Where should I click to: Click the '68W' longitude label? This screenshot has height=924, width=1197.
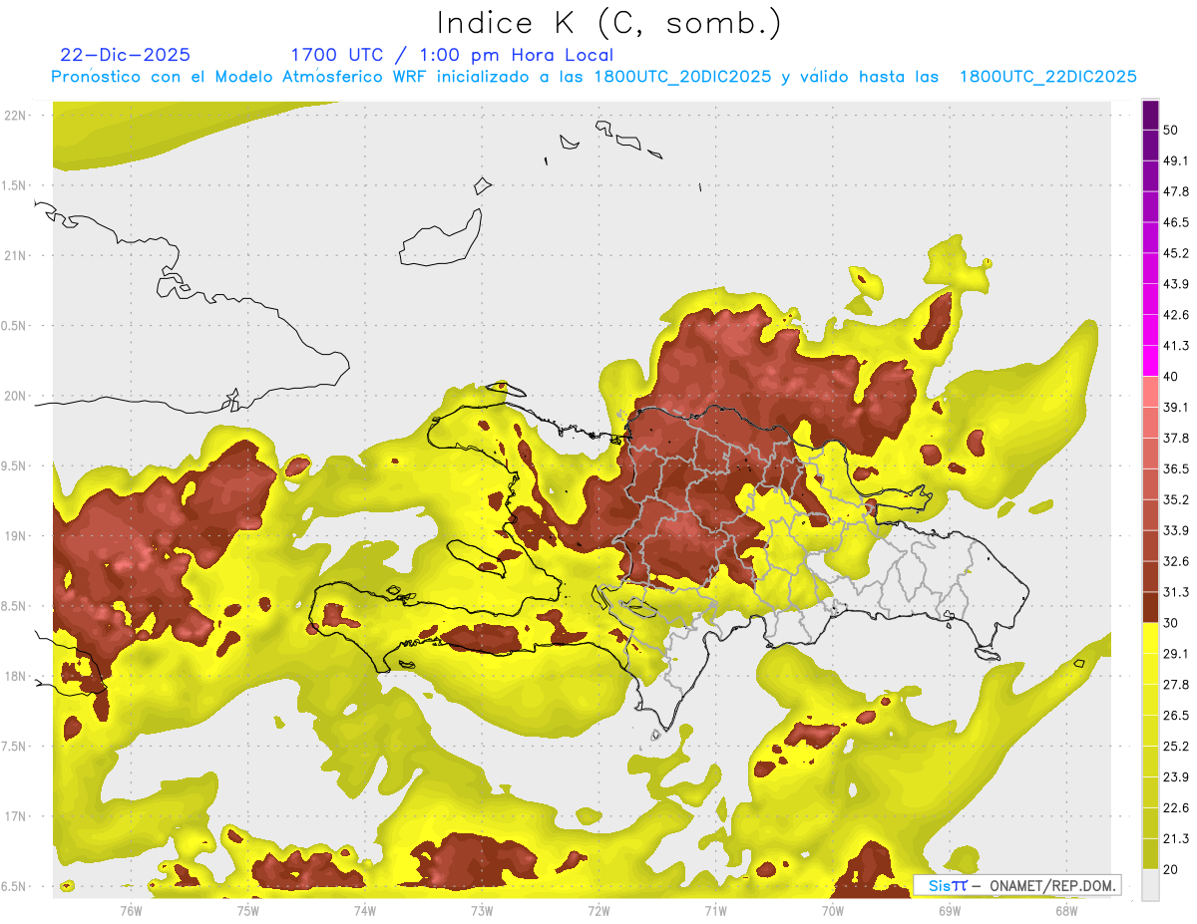[x=1065, y=910]
